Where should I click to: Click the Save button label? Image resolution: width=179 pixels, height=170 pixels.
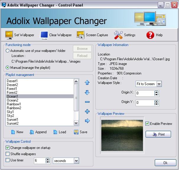[84, 132]
